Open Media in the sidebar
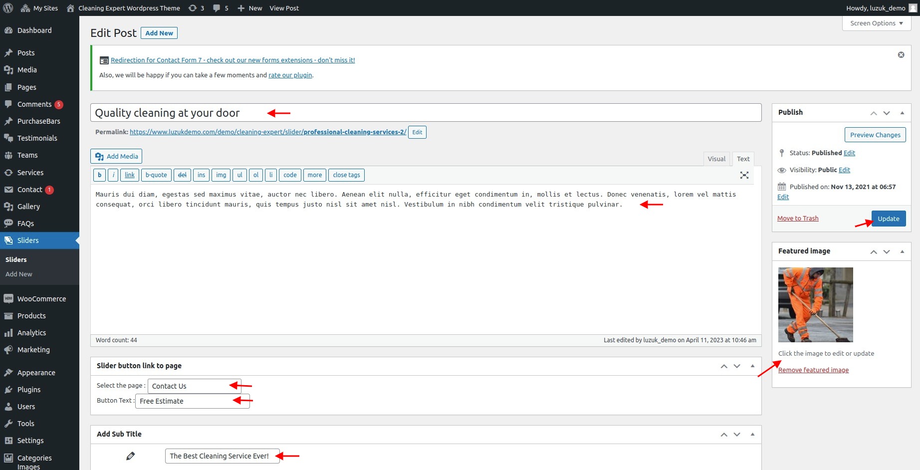This screenshot has width=920, height=470. [x=39, y=70]
